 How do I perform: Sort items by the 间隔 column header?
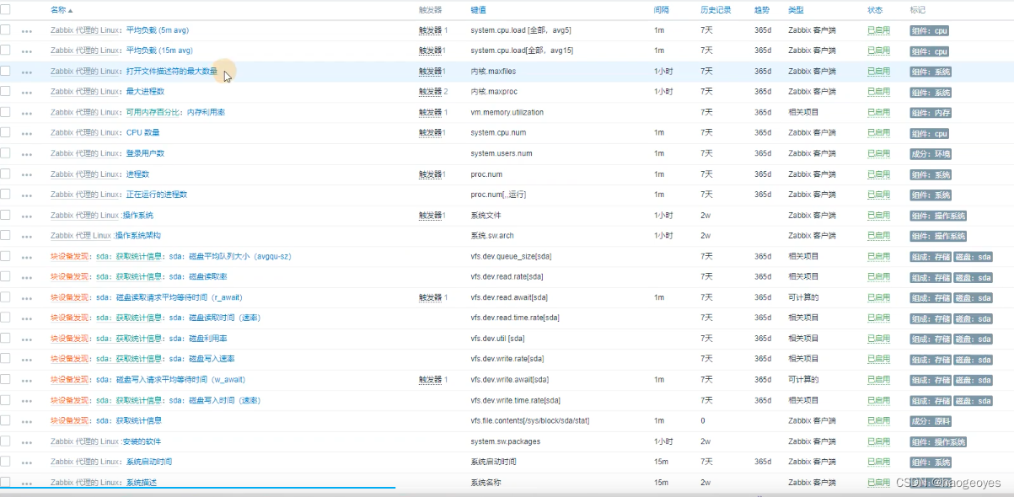662,10
